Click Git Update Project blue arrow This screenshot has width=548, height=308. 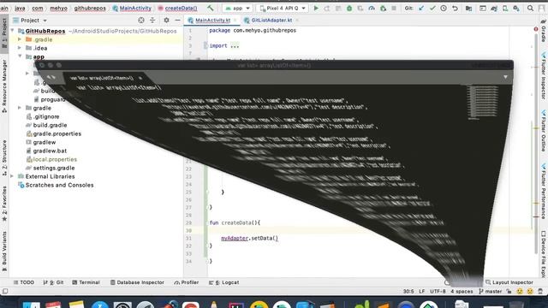click(x=421, y=8)
